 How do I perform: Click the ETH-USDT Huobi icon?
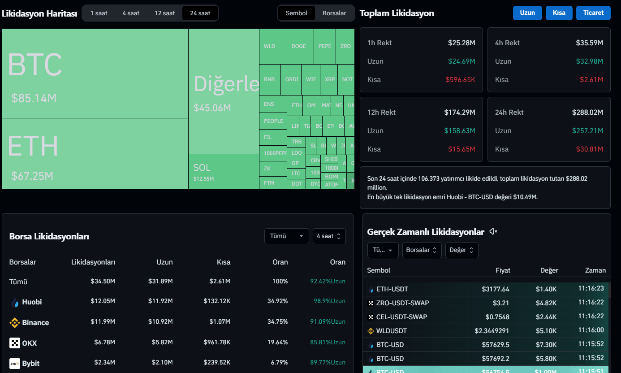(371, 289)
